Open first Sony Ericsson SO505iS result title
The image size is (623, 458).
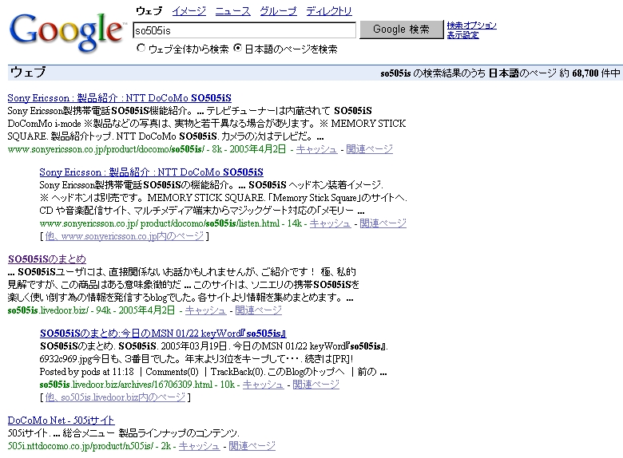[x=119, y=98]
